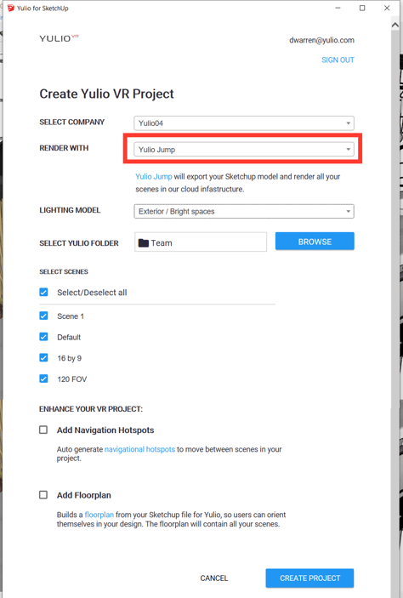Viewport: 403px width, 598px height.
Task: Toggle the Select/Deselect all checkbox
Action: pyautogui.click(x=43, y=292)
